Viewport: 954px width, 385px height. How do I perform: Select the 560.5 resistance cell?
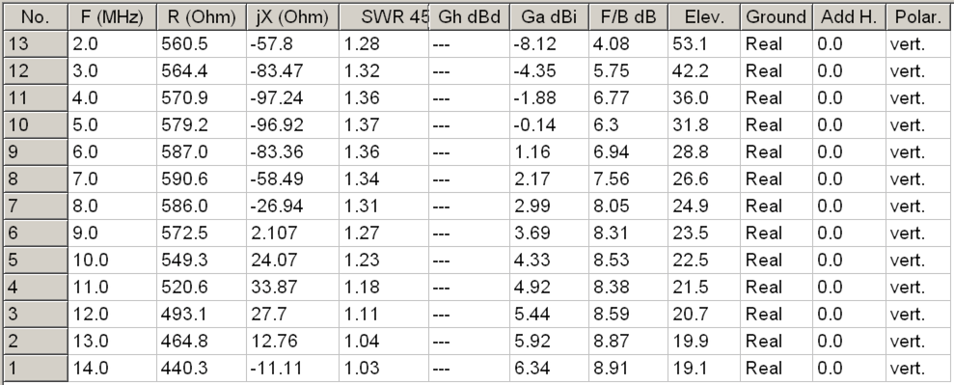pyautogui.click(x=202, y=44)
